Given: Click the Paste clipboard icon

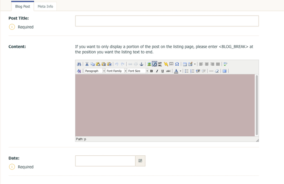Looking at the screenshot, I should click(x=98, y=64).
